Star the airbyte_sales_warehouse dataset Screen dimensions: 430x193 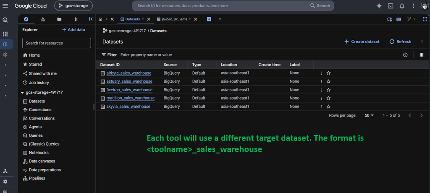(x=328, y=73)
